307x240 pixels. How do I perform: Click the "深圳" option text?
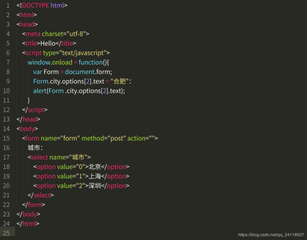[95, 186]
